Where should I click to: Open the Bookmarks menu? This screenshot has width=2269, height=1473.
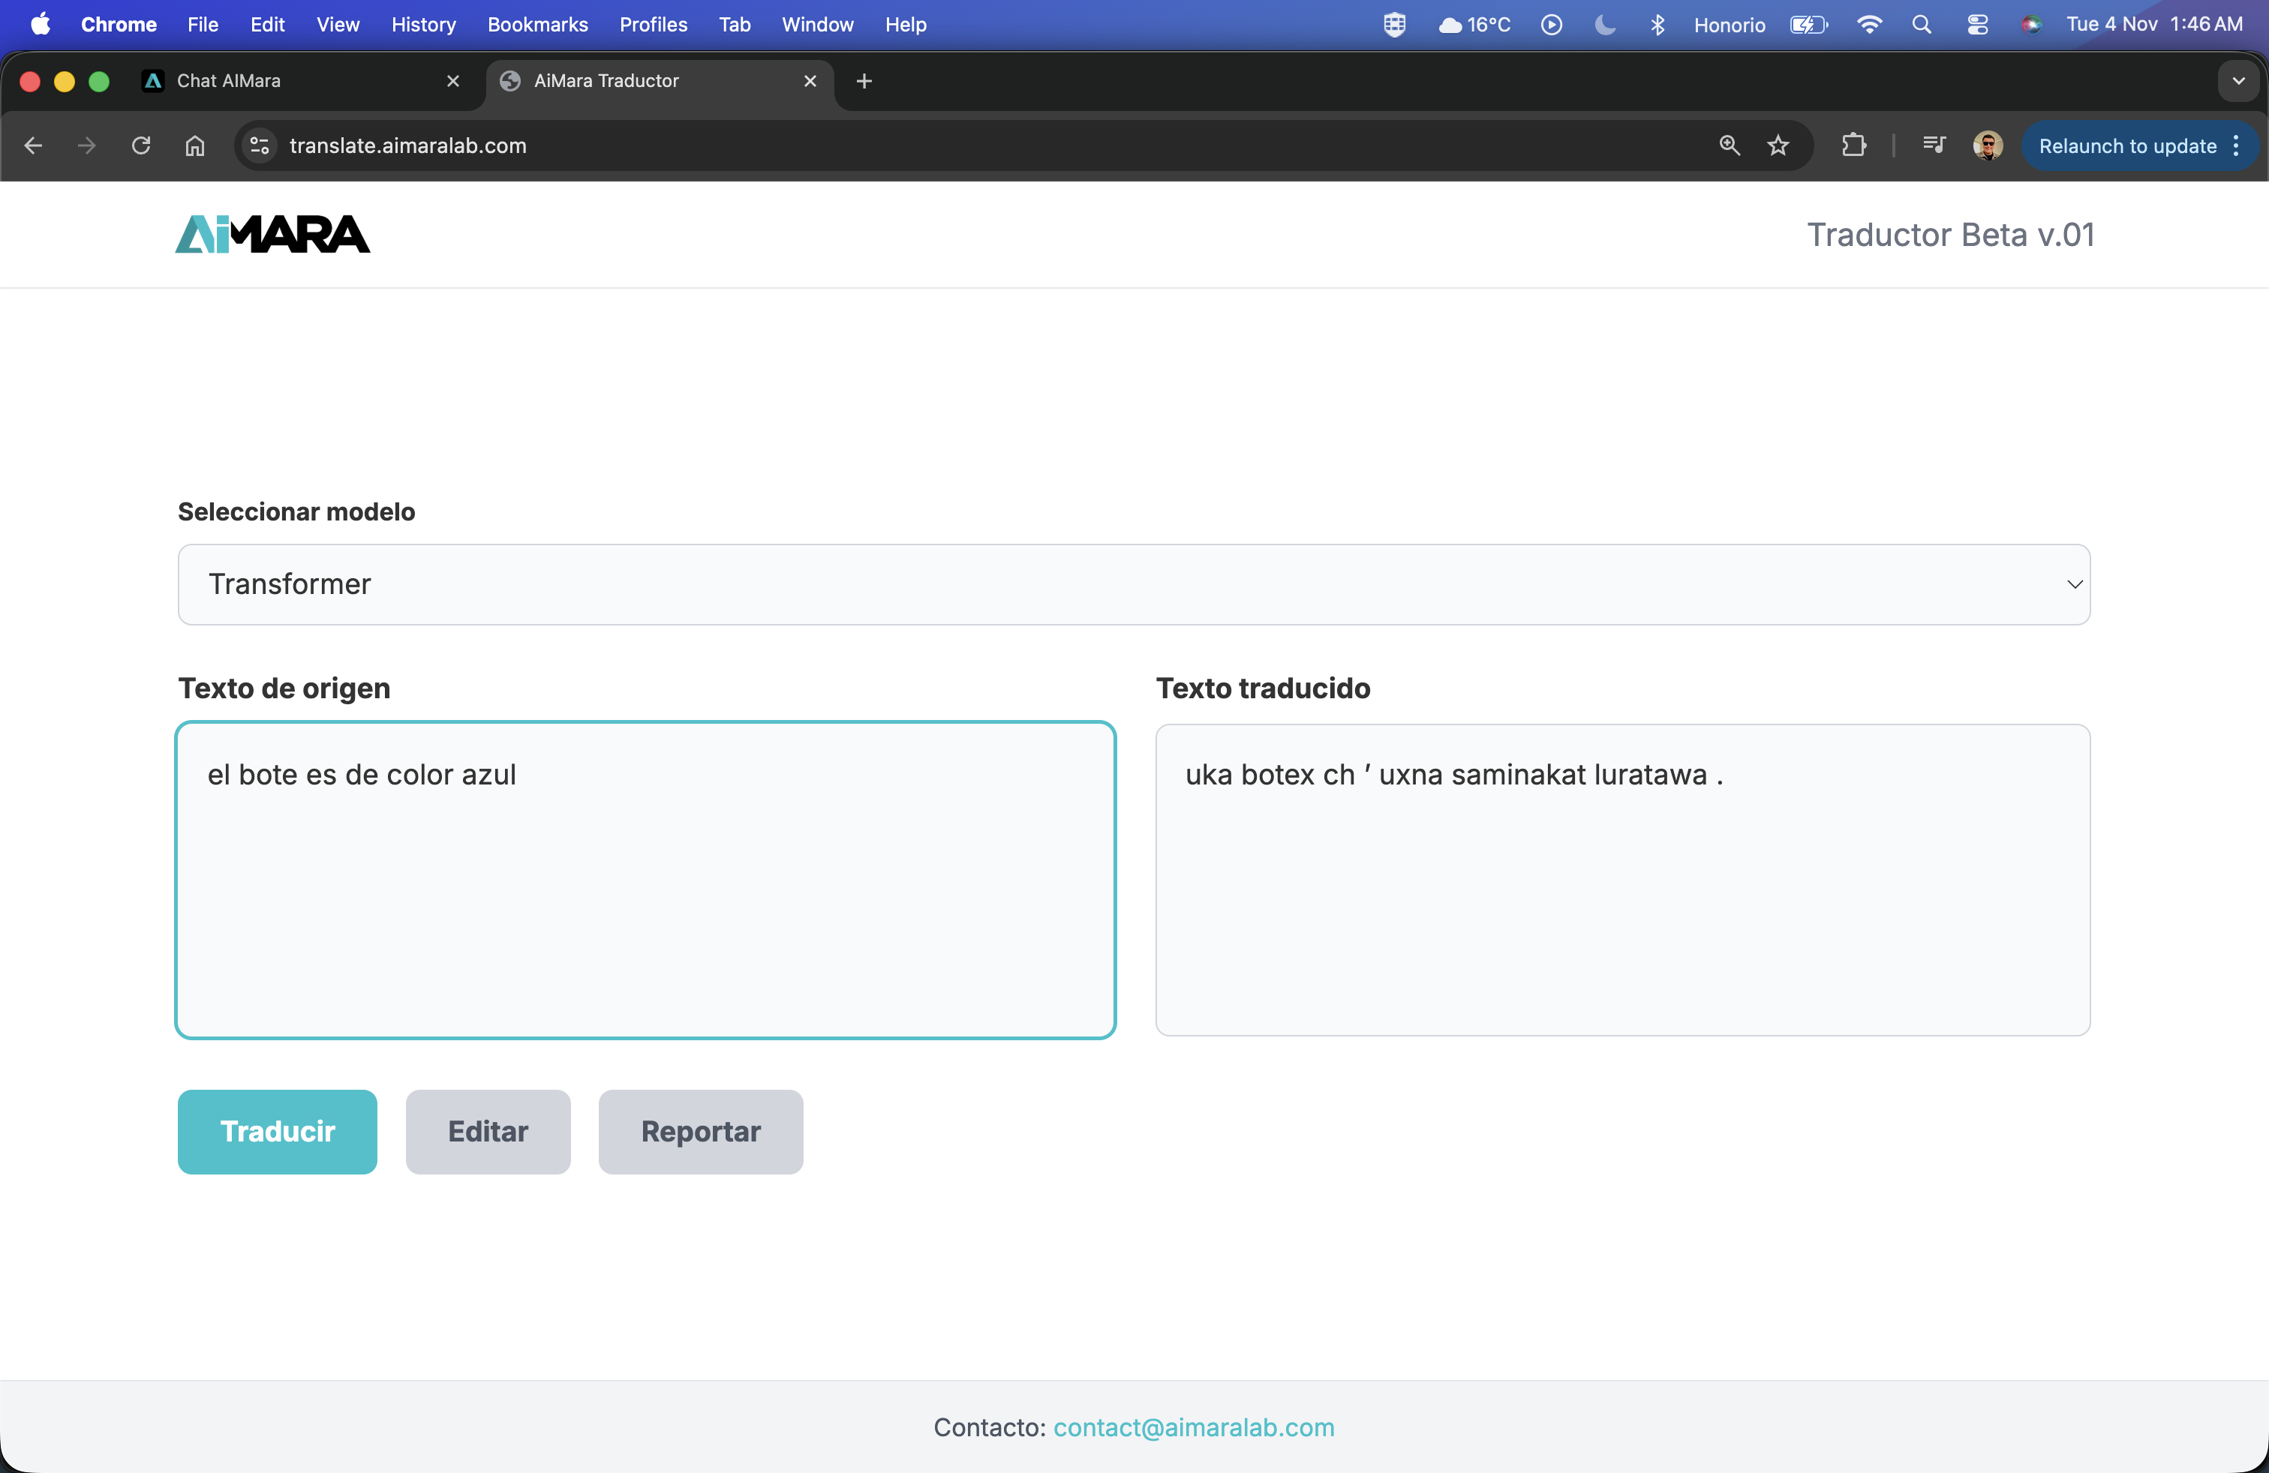click(x=536, y=25)
